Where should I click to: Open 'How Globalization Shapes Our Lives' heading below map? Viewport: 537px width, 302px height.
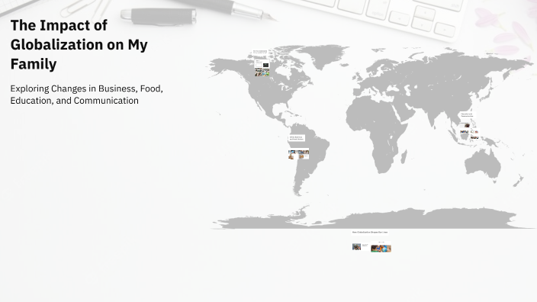[x=370, y=232]
